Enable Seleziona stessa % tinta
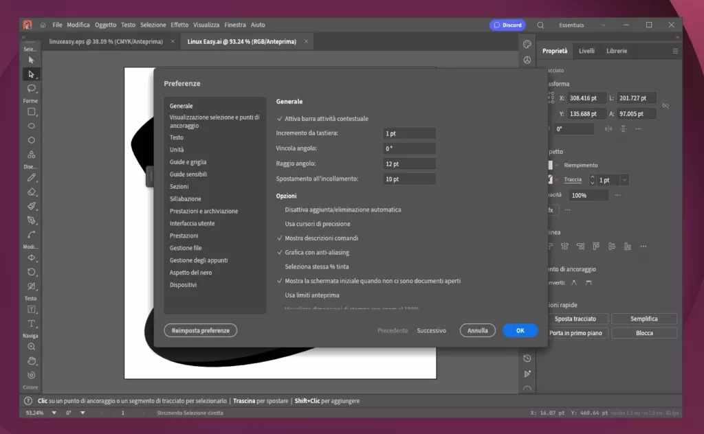Image resolution: width=704 pixels, height=434 pixels. click(316, 266)
